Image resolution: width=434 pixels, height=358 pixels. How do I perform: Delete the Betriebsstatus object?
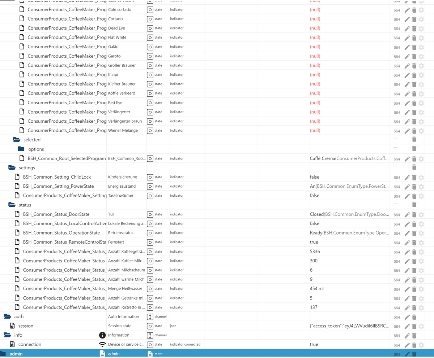[414, 233]
